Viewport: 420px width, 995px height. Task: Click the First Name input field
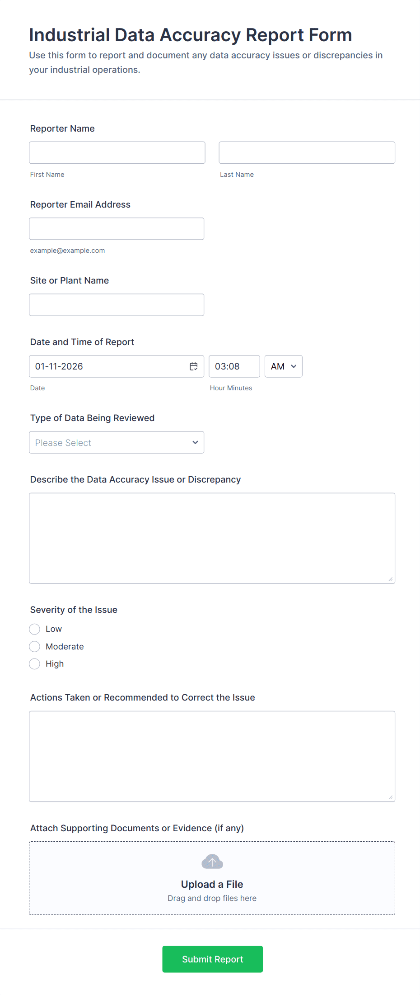click(x=117, y=153)
